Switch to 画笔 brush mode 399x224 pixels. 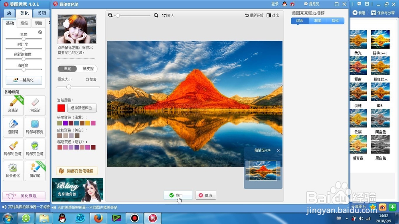point(67,69)
